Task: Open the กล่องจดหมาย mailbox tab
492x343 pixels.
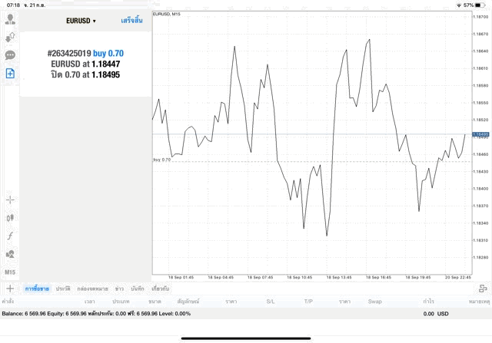Action: point(92,289)
